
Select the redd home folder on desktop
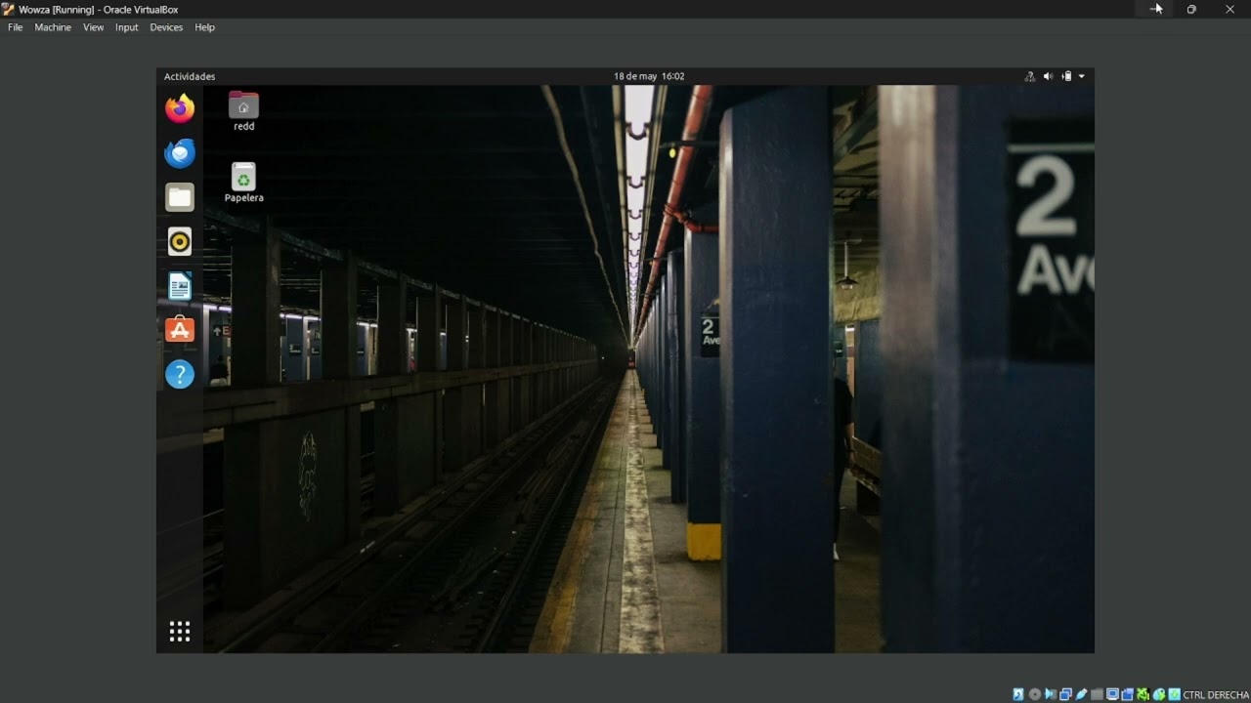pyautogui.click(x=243, y=111)
